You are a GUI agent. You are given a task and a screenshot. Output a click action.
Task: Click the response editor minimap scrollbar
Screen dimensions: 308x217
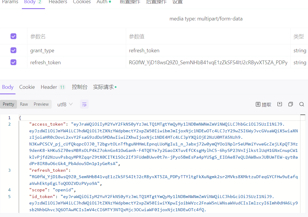click(303, 164)
